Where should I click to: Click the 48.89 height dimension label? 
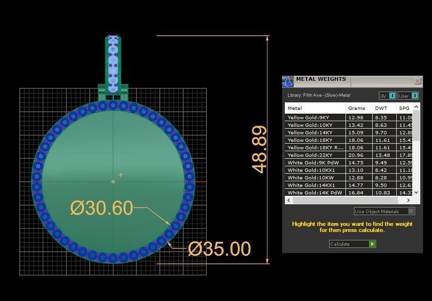tap(259, 149)
